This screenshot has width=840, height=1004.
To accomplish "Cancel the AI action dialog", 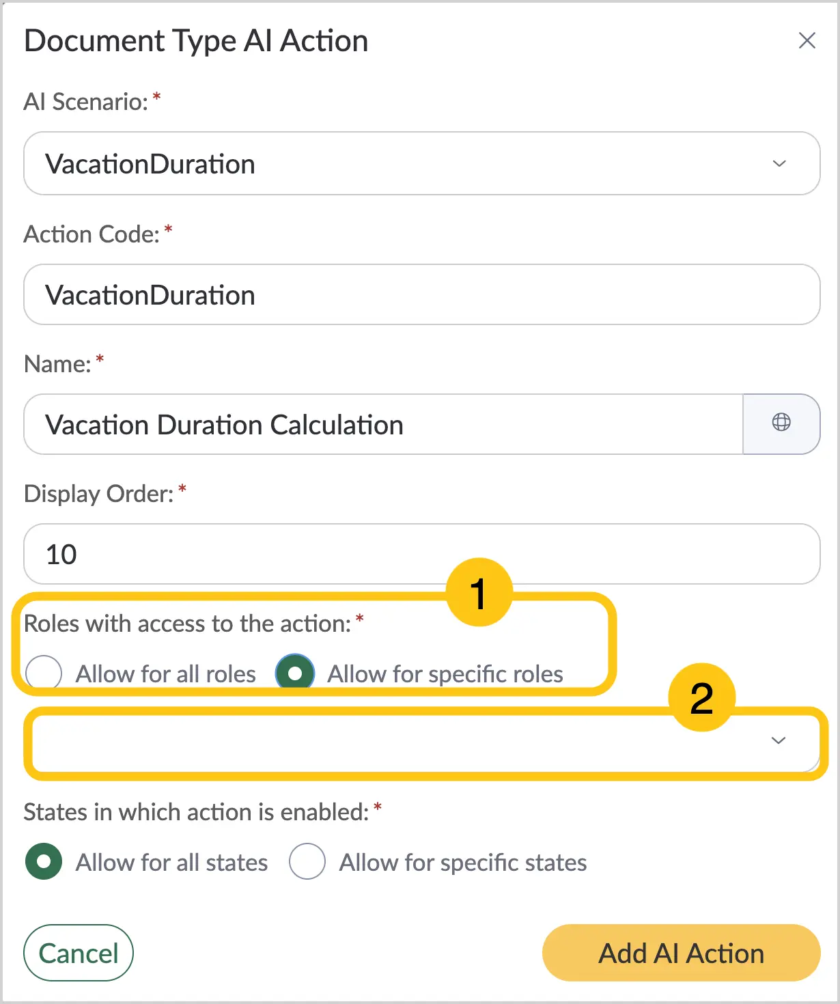I will click(79, 953).
